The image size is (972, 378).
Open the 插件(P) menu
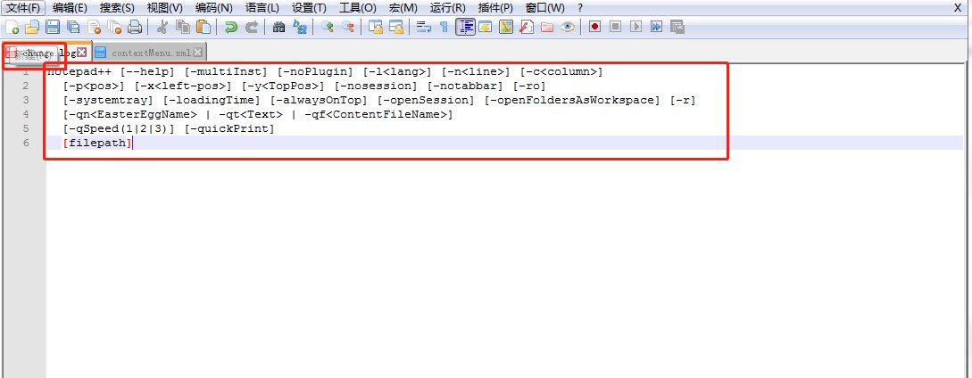pyautogui.click(x=496, y=8)
